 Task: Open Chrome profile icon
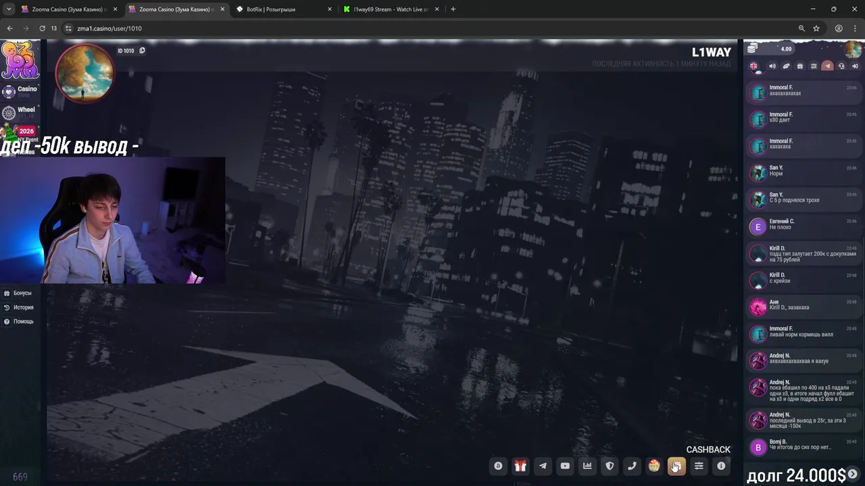[x=839, y=28]
